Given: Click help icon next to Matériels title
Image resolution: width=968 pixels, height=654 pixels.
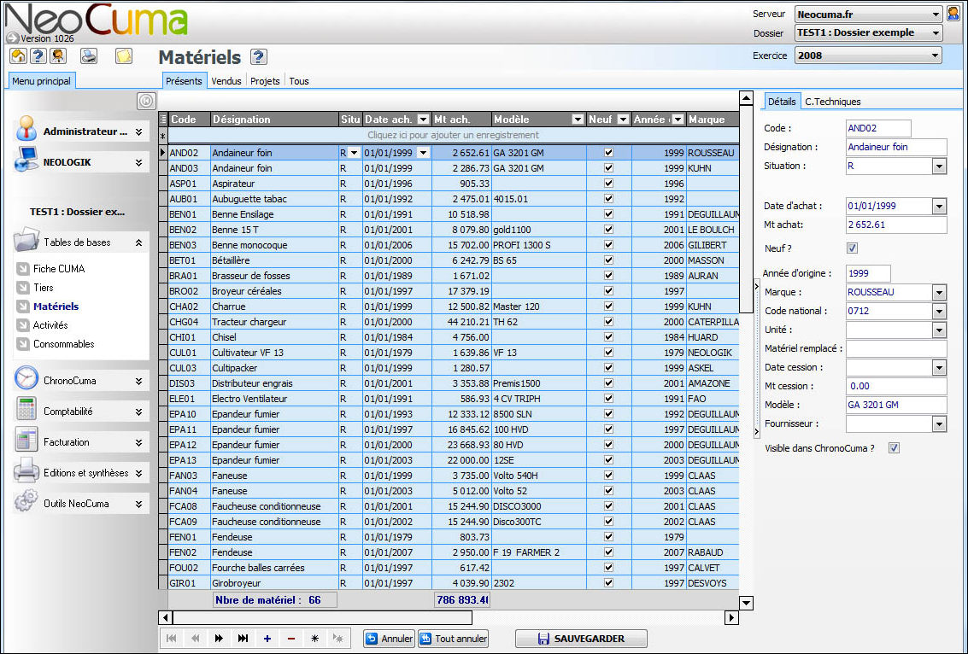Looking at the screenshot, I should [x=259, y=56].
